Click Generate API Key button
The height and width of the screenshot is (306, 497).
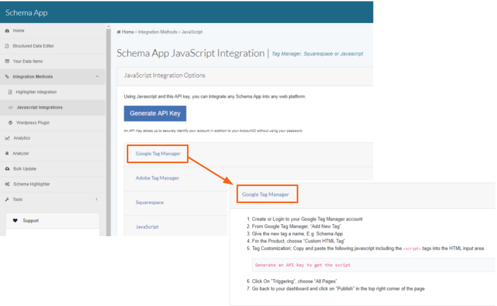[x=155, y=114]
